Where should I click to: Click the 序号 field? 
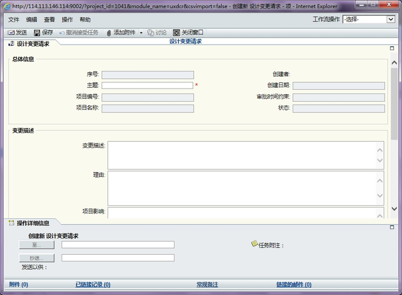148,75
